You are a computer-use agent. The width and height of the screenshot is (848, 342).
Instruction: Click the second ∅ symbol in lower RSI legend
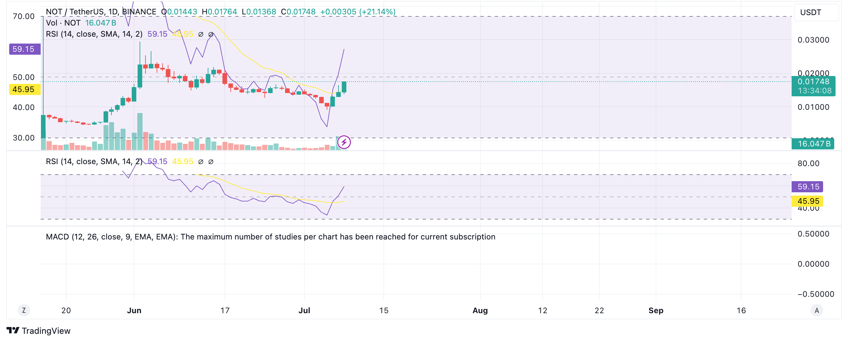[211, 161]
